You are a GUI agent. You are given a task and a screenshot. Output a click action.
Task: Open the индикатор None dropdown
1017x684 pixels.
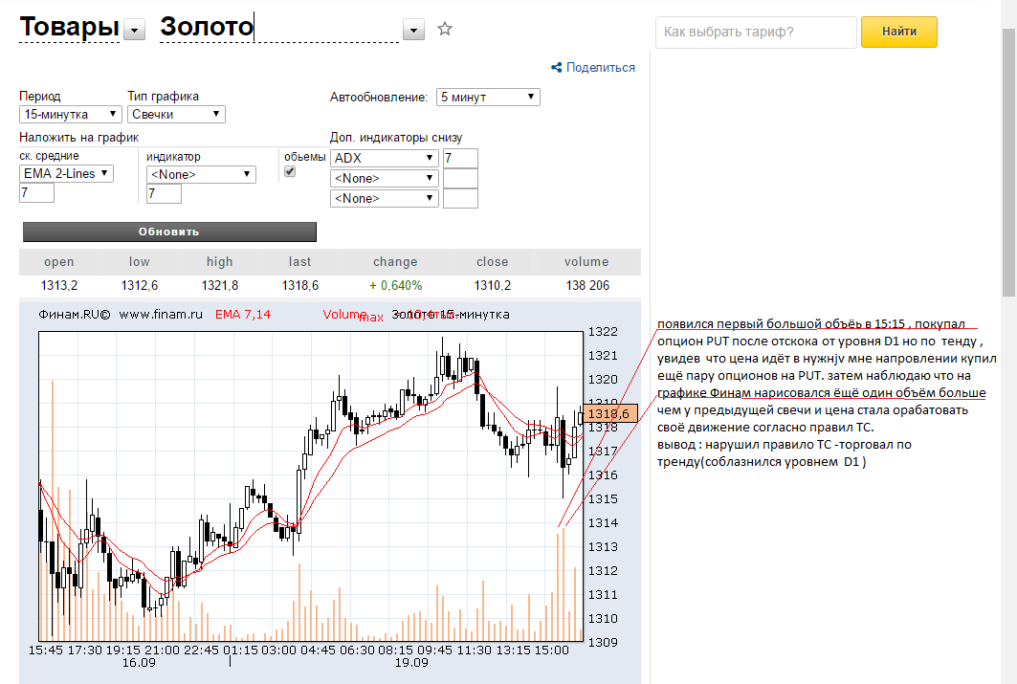201,174
